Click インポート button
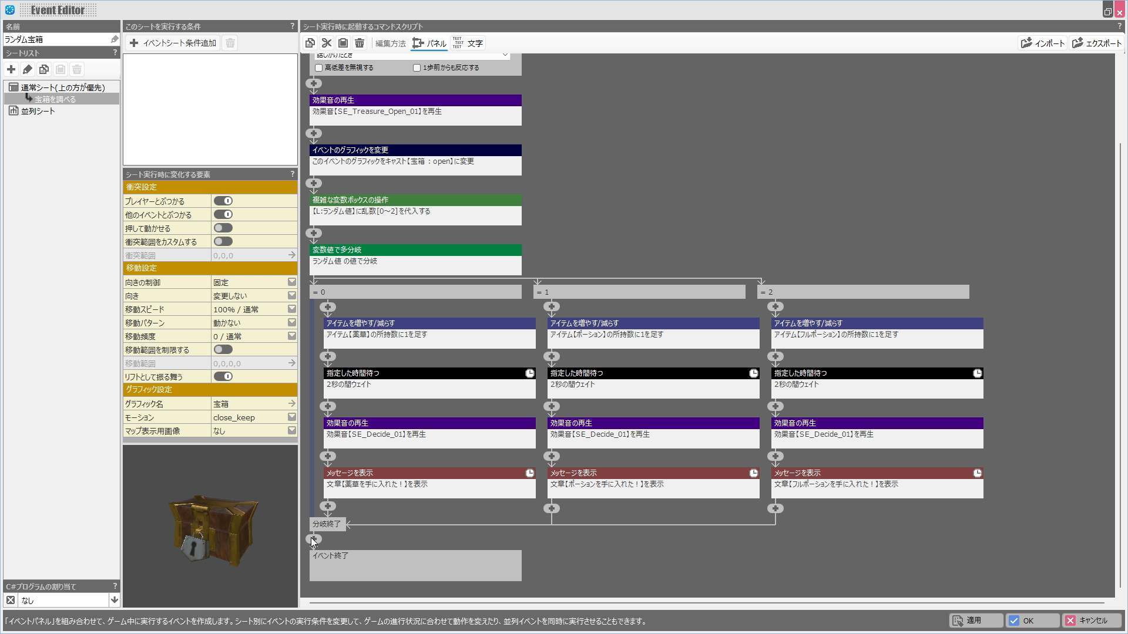This screenshot has height=634, width=1128. (x=1043, y=43)
